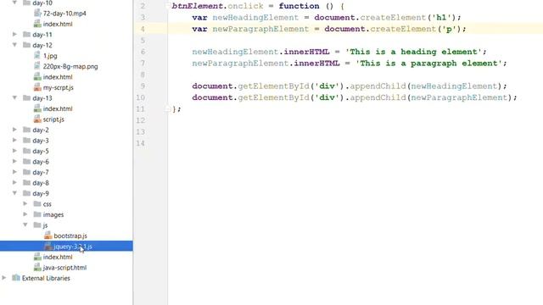Viewport: 543px width, 305px height.
Task: Expand the day-2 folder arrow
Action: point(14,130)
